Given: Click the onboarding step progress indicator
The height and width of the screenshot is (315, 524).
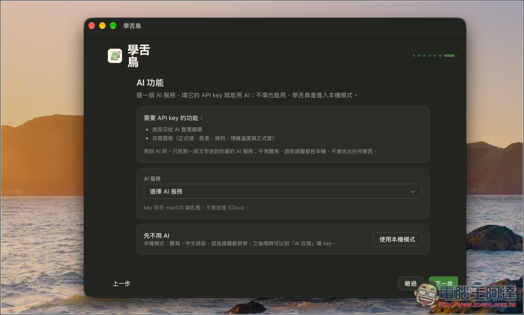Looking at the screenshot, I should 435,55.
